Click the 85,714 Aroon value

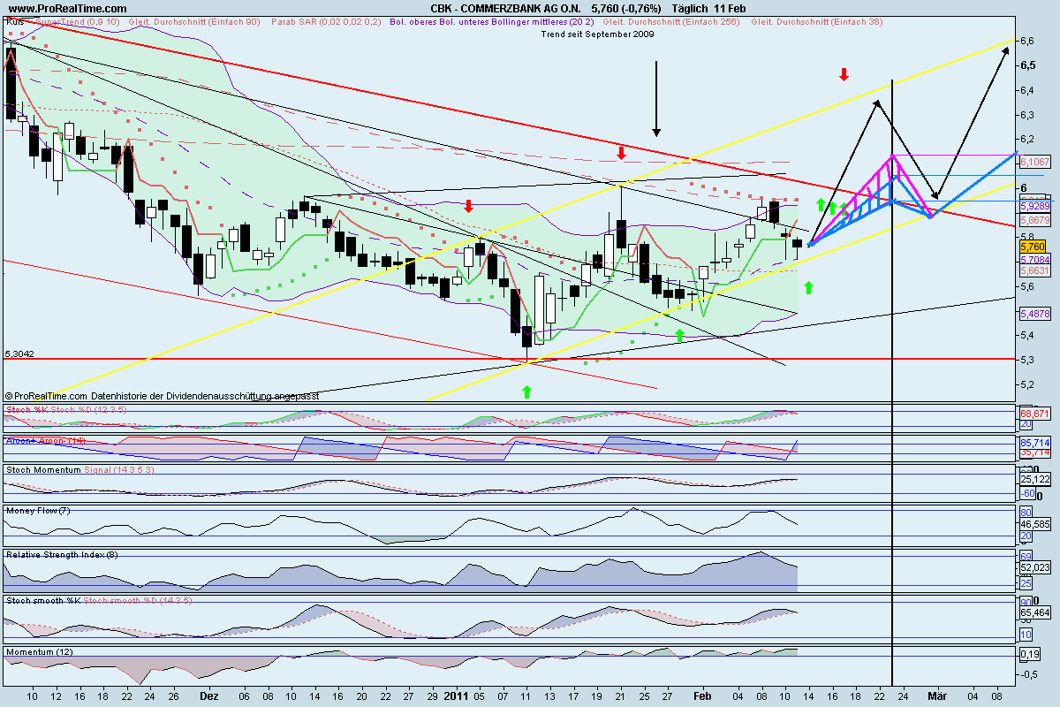click(1034, 442)
